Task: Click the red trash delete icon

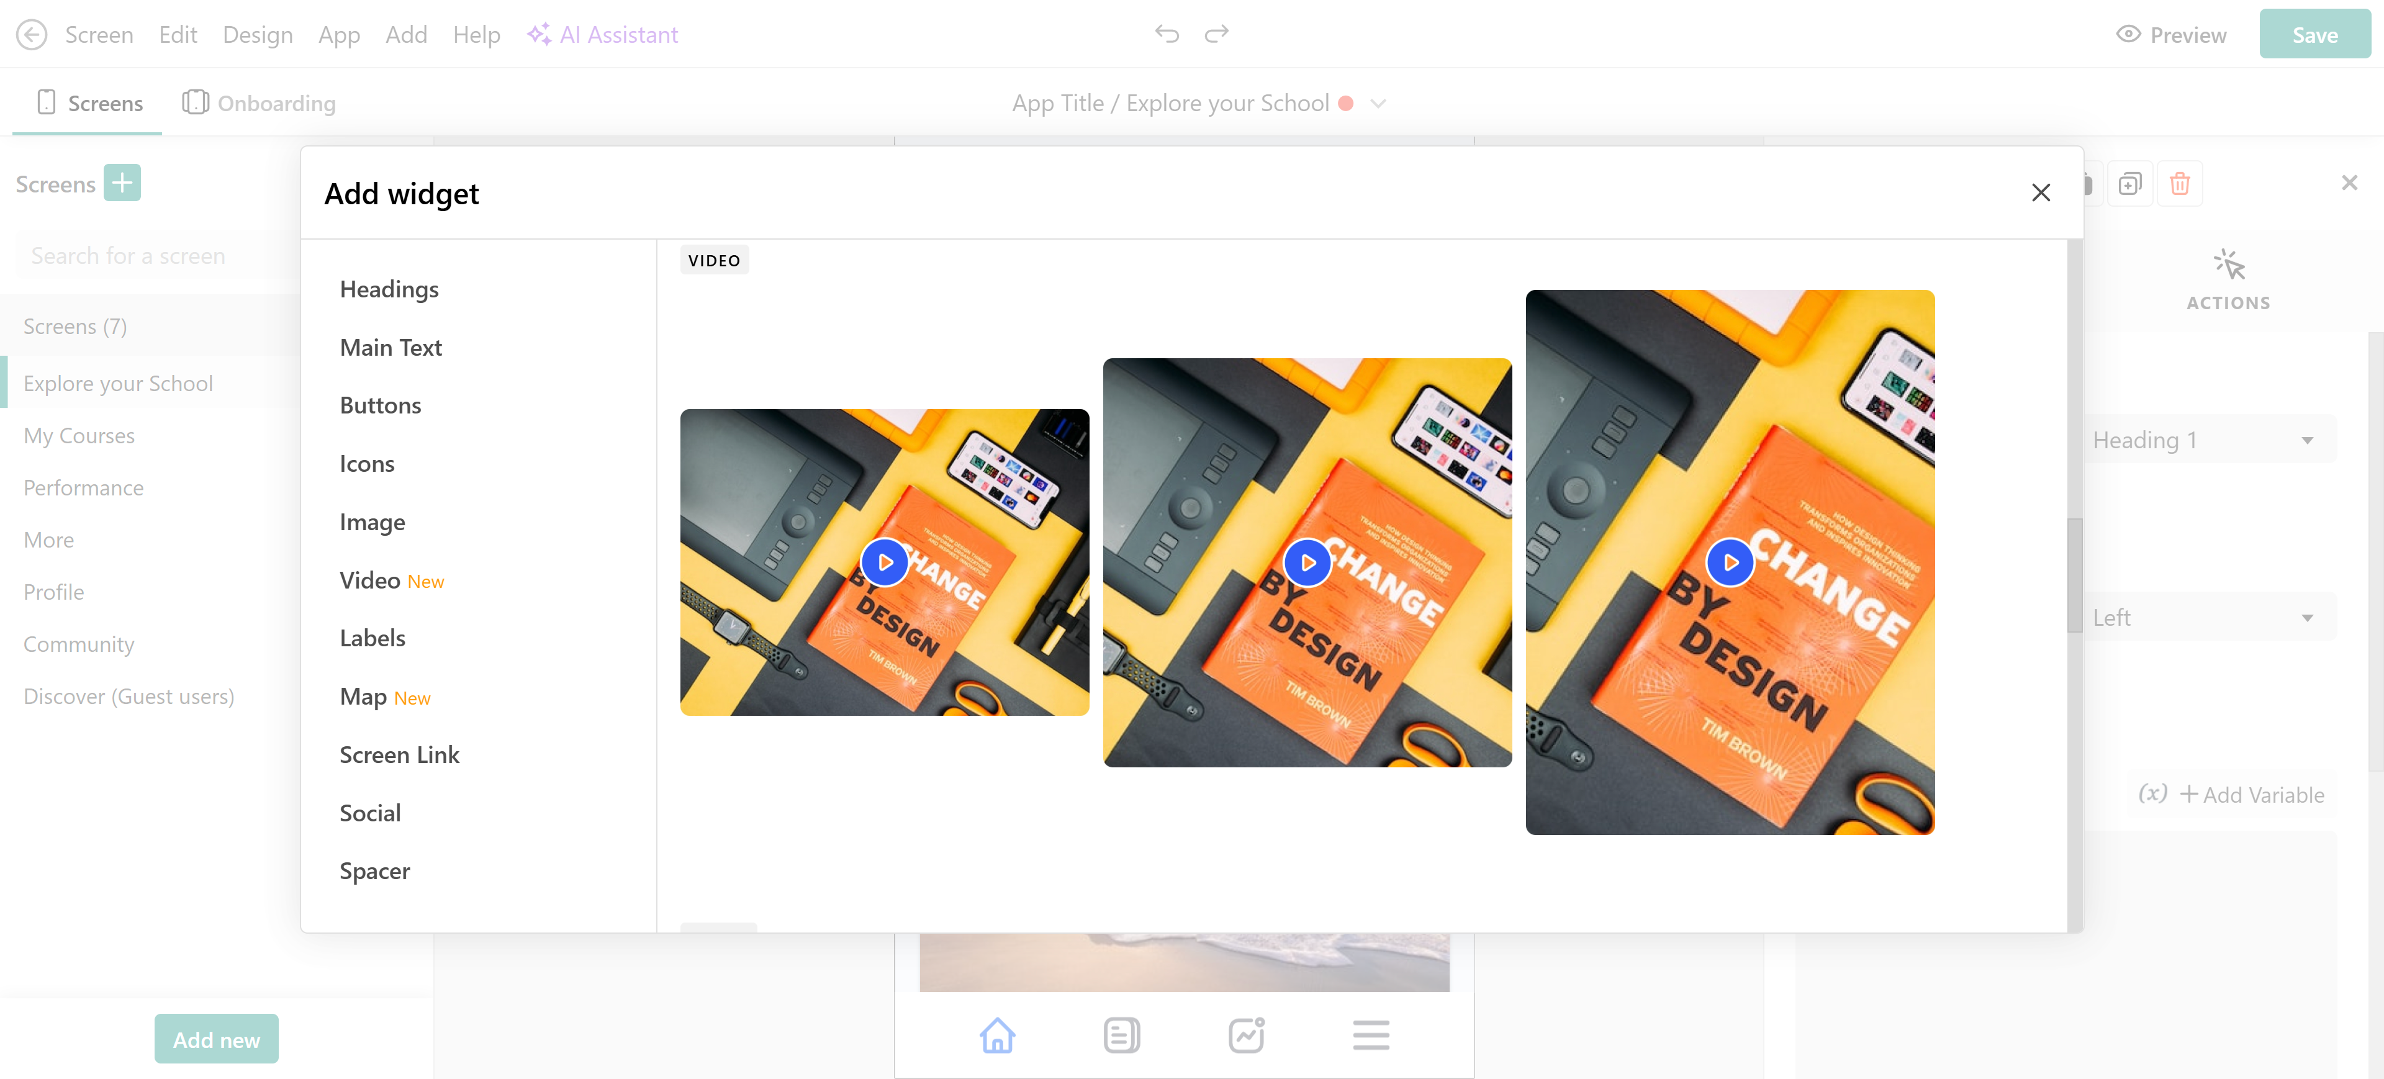Action: click(x=2180, y=183)
